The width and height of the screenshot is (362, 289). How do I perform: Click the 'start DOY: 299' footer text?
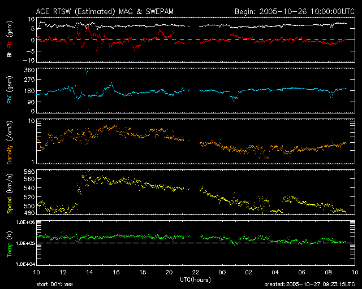tap(54, 284)
